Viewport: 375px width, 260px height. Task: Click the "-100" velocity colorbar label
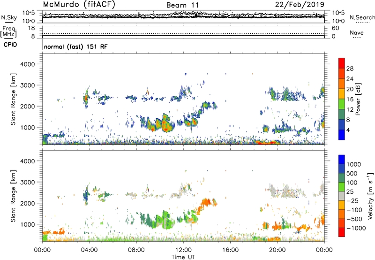pos(354,210)
